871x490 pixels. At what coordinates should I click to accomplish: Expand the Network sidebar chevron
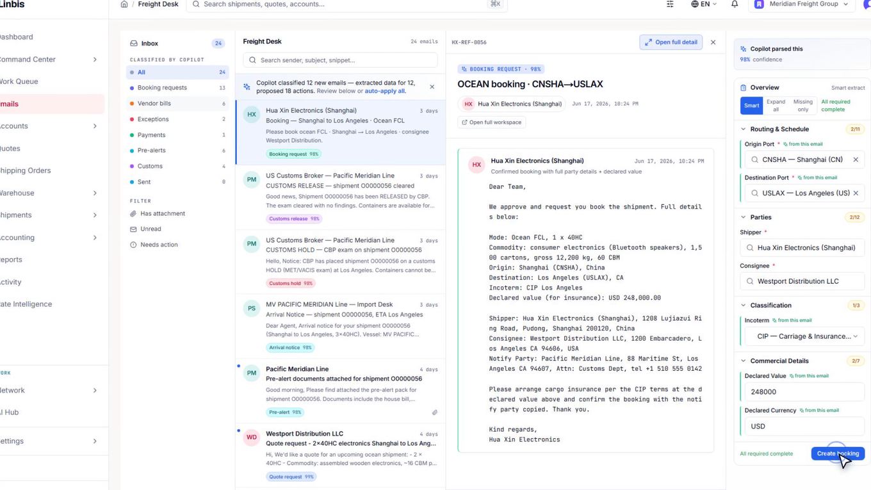[95, 390]
